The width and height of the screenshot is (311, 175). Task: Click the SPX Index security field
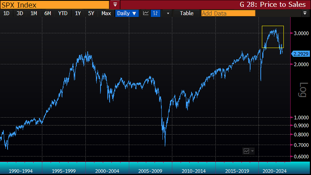(x=55, y=5)
